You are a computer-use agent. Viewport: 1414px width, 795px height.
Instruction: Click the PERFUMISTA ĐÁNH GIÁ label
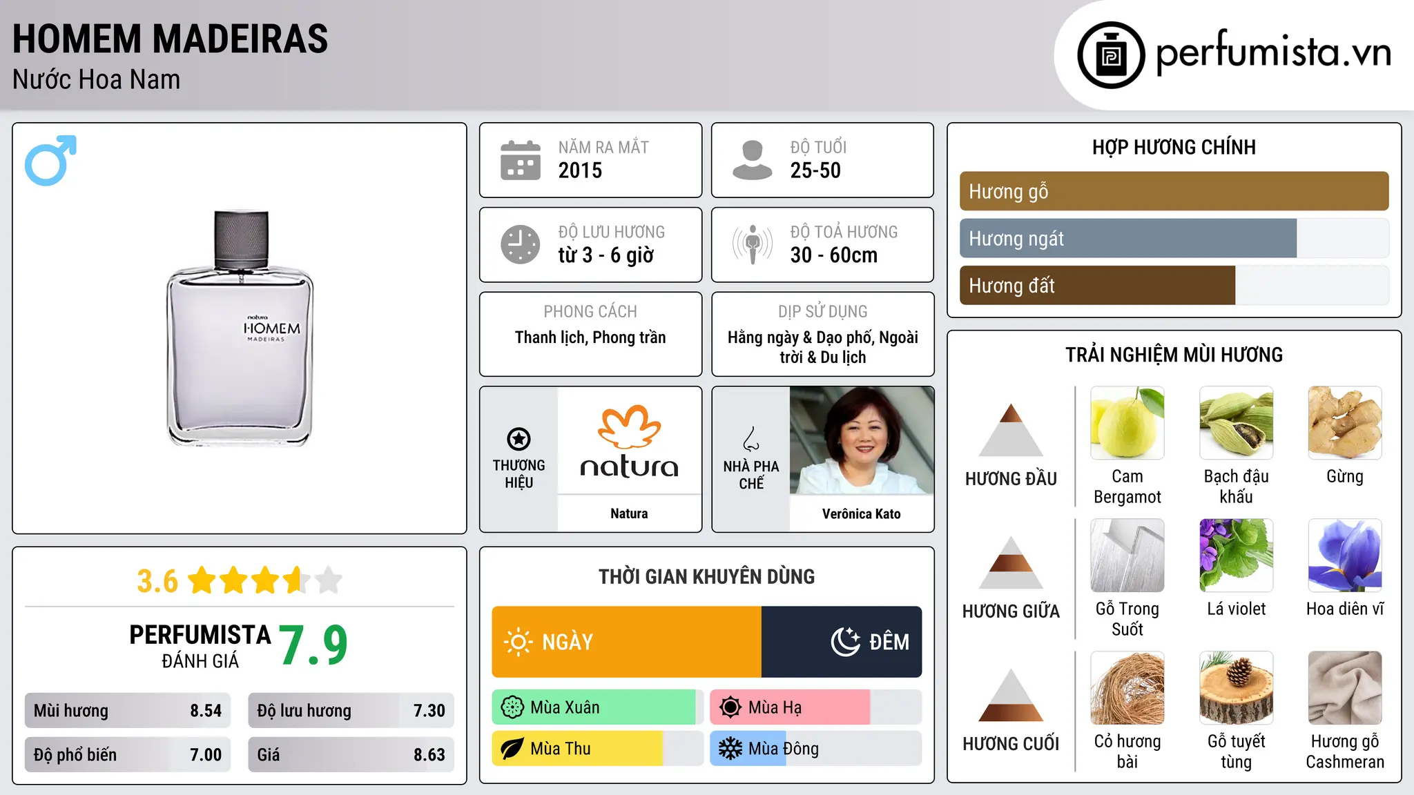tap(200, 646)
